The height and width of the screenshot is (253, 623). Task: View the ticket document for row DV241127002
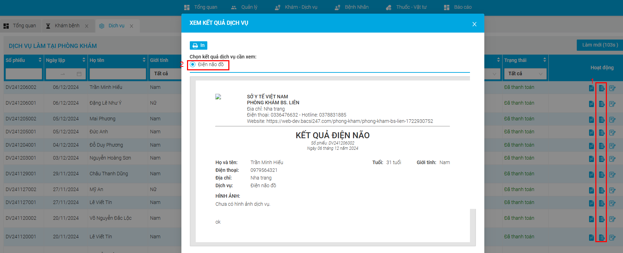coord(591,190)
